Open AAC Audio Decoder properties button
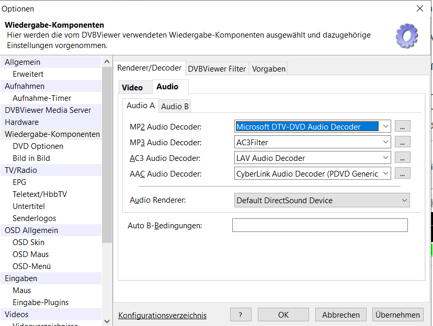 point(402,173)
